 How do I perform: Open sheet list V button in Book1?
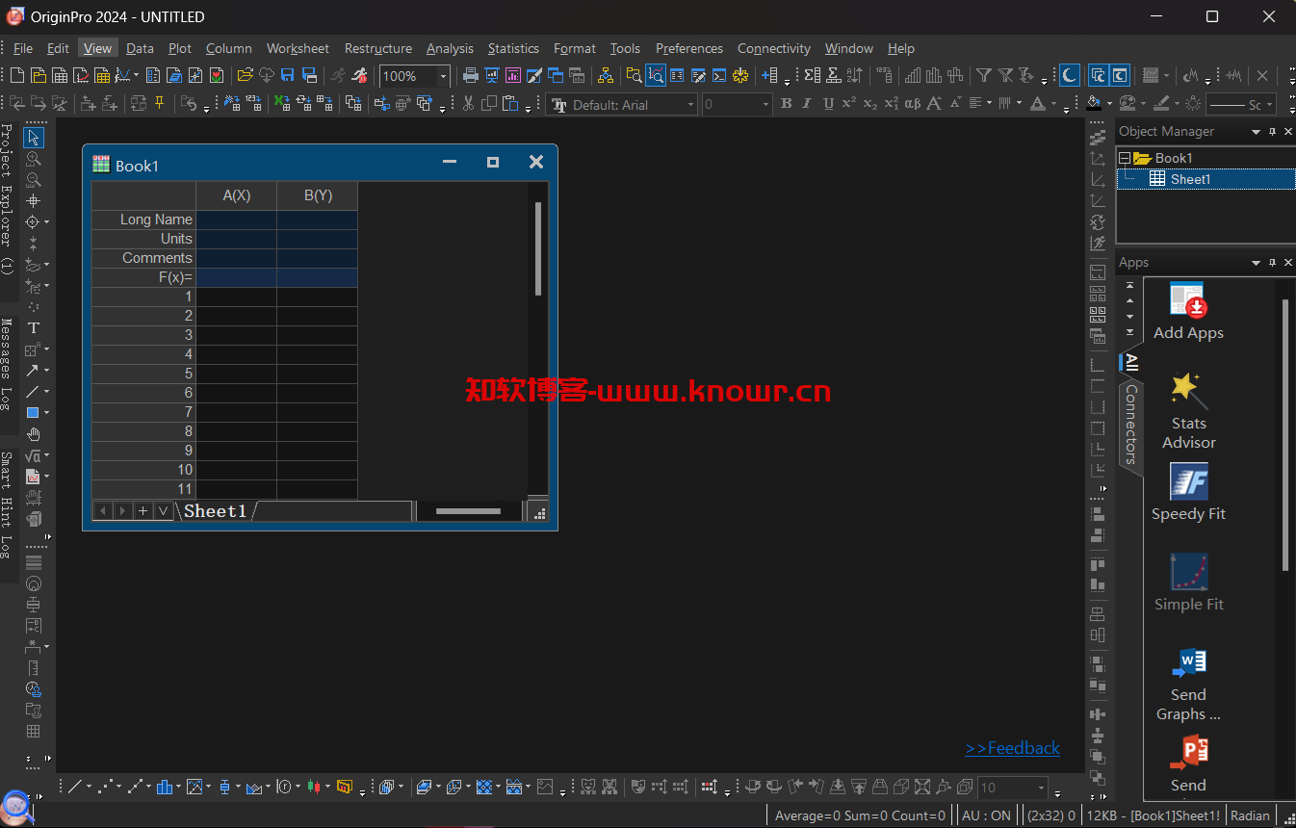click(163, 511)
